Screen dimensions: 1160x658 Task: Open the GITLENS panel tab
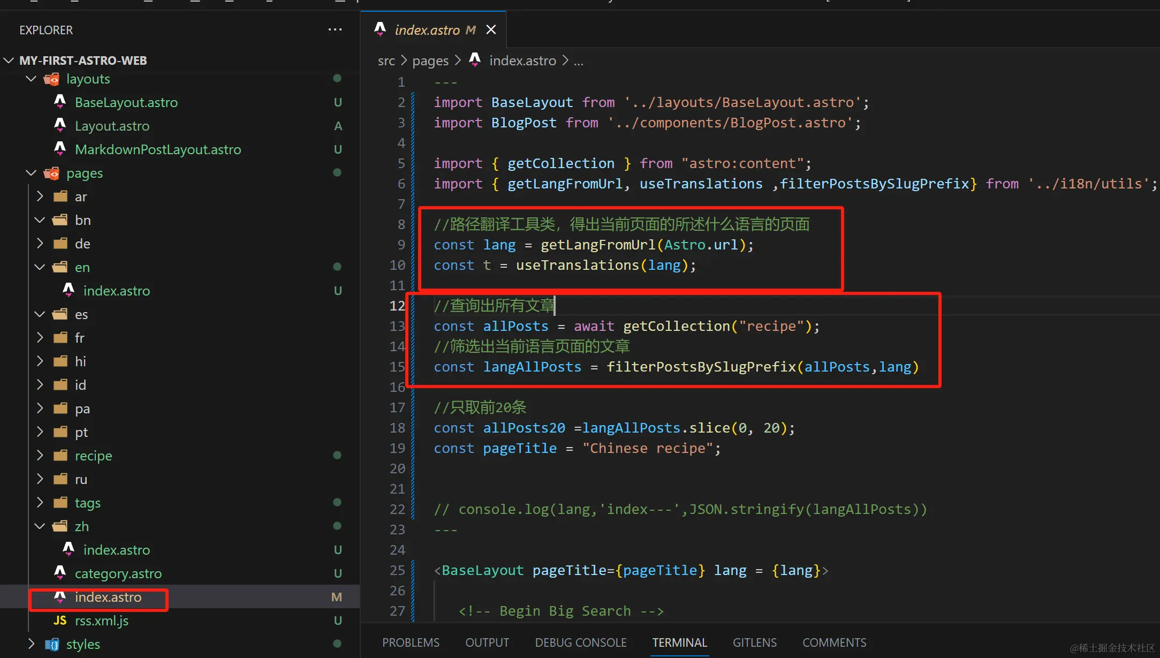pos(754,642)
